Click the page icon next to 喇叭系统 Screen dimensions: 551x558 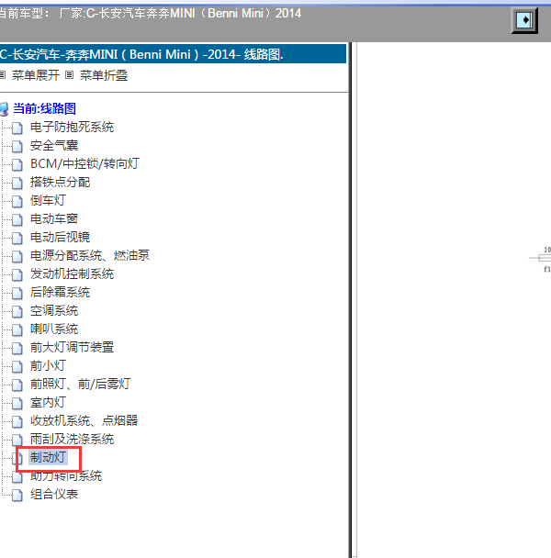pos(17,329)
